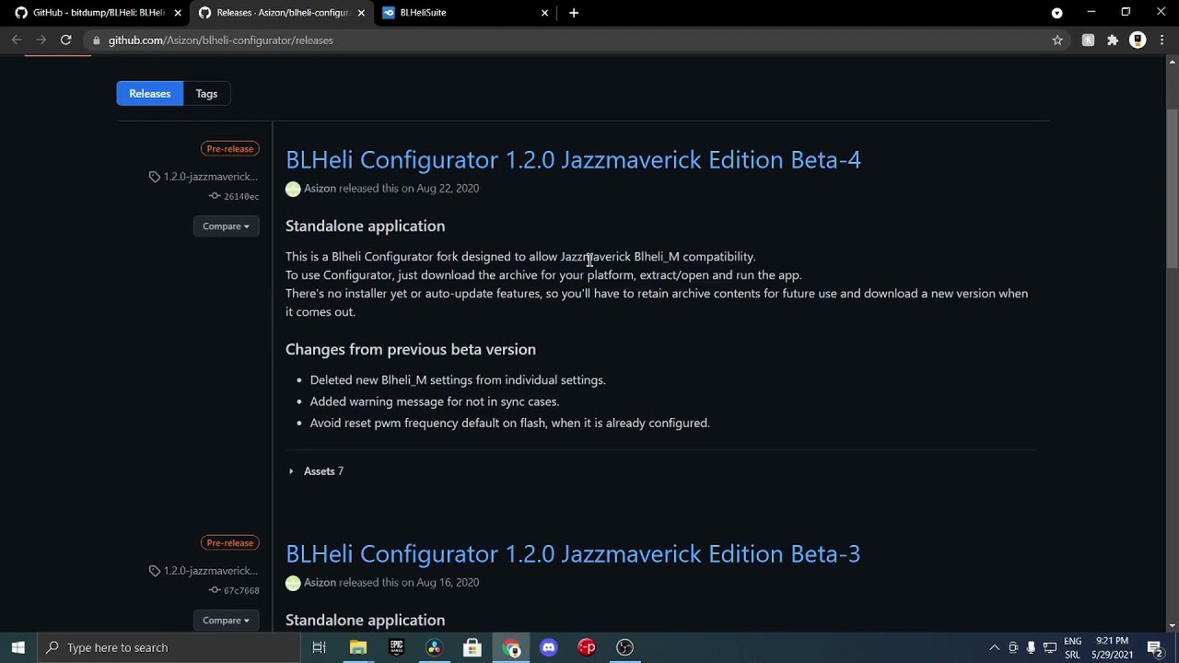
Task: Click the Asizon avatar on Beta-4 release
Action: coord(293,189)
